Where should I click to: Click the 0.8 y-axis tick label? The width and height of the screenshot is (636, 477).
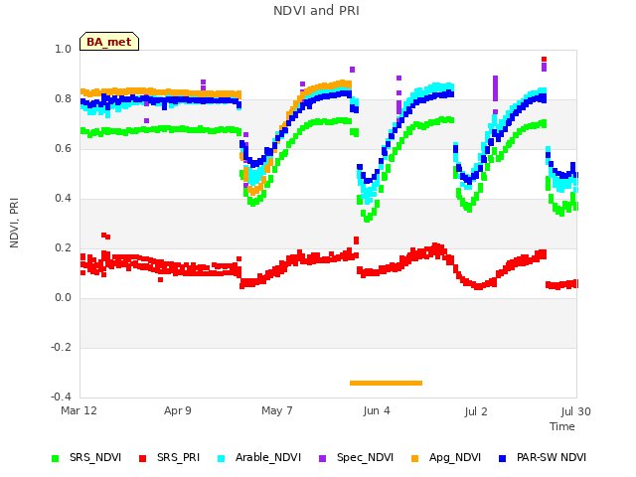pyautogui.click(x=63, y=99)
